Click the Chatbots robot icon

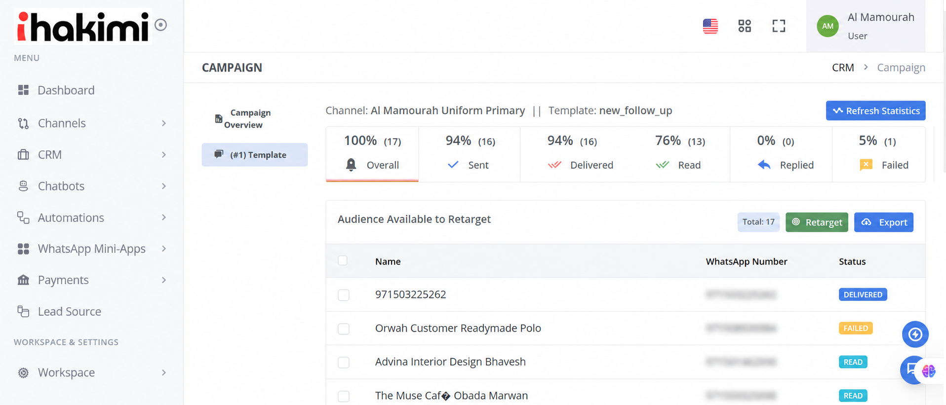pos(23,186)
